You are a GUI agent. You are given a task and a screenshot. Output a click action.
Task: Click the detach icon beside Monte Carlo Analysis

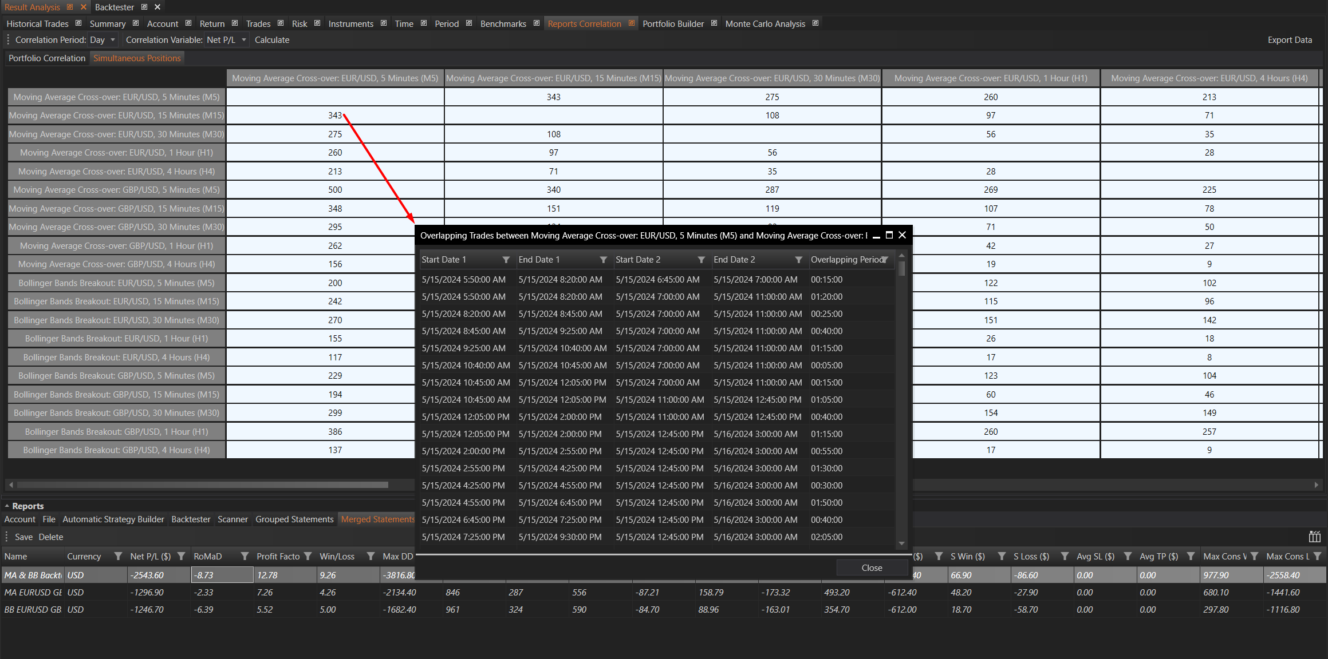[815, 23]
